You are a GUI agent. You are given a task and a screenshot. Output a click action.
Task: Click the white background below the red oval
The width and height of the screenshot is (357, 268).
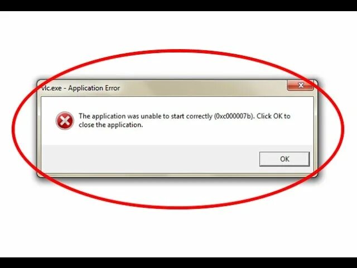178,233
